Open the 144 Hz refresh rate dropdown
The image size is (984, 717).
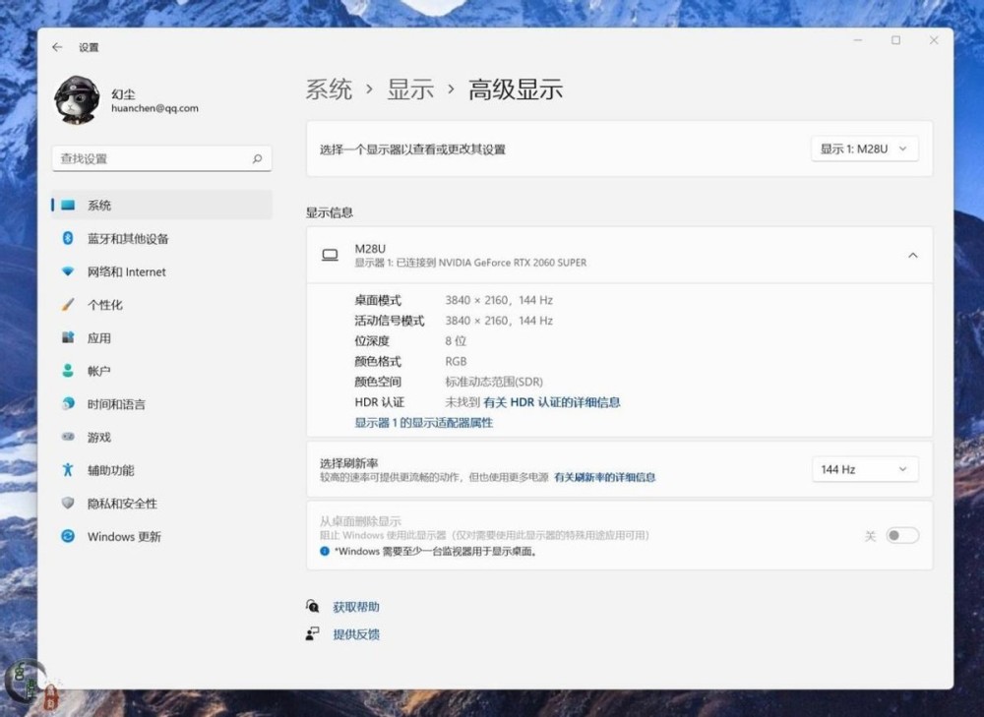pyautogui.click(x=864, y=470)
